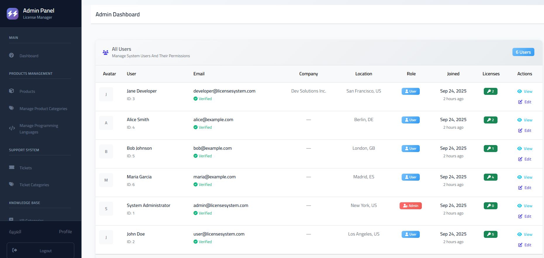Image resolution: width=544 pixels, height=258 pixels.
Task: Click the 6 Users count badge
Action: pos(523,52)
